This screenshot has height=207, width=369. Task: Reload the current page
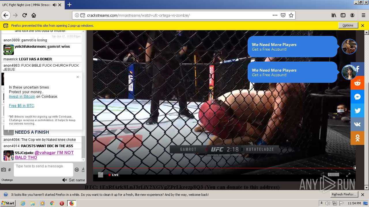point(25,15)
